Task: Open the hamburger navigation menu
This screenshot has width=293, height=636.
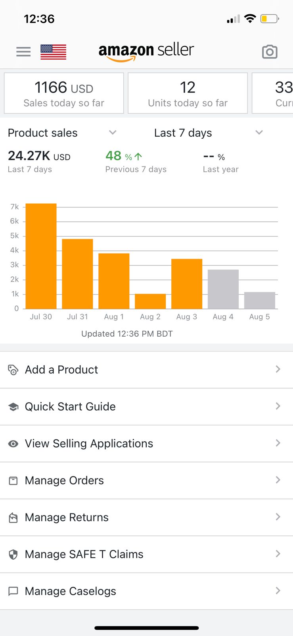Action: tap(23, 52)
